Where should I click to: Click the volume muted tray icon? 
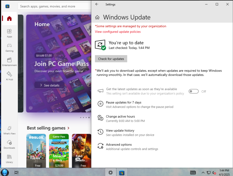pos(214,172)
